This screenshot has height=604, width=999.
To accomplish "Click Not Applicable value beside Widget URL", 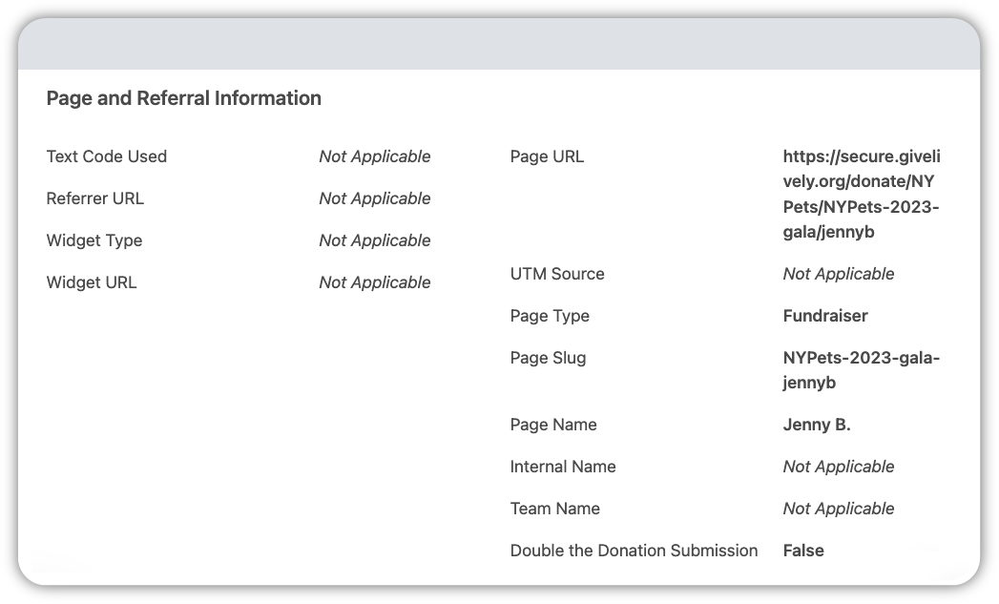I will click(375, 282).
